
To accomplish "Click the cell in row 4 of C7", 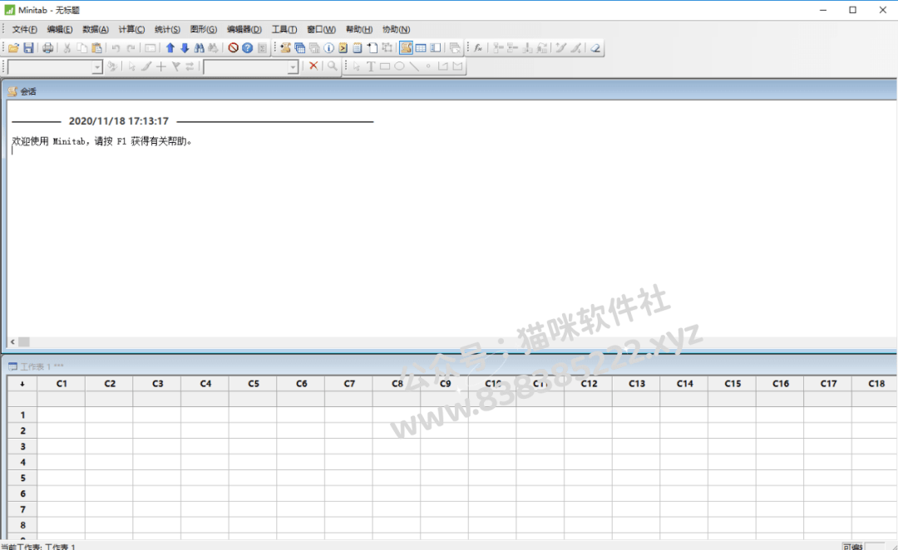I will point(348,462).
